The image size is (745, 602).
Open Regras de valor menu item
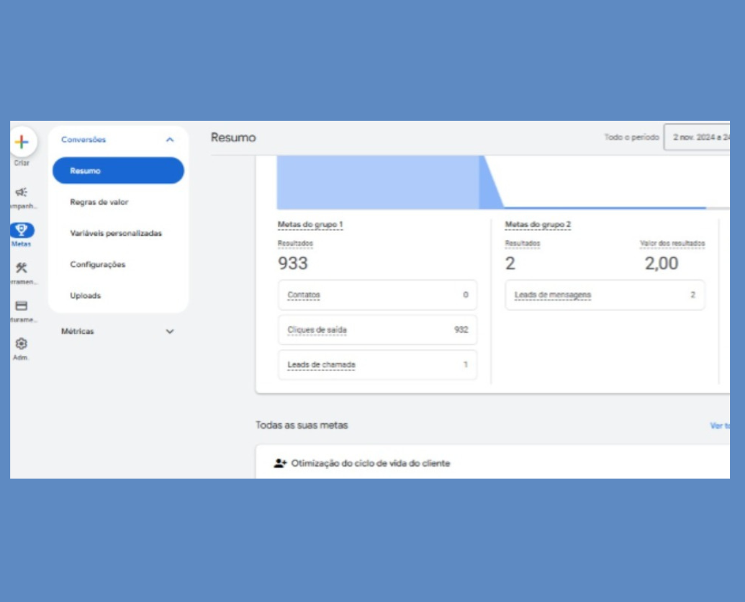pos(99,202)
